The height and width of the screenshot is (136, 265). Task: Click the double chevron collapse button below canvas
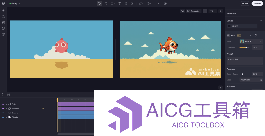point(220,88)
